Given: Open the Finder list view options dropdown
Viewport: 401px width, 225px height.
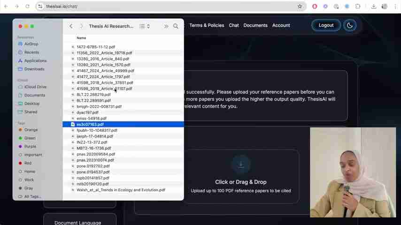Looking at the screenshot, I should (x=145, y=26).
